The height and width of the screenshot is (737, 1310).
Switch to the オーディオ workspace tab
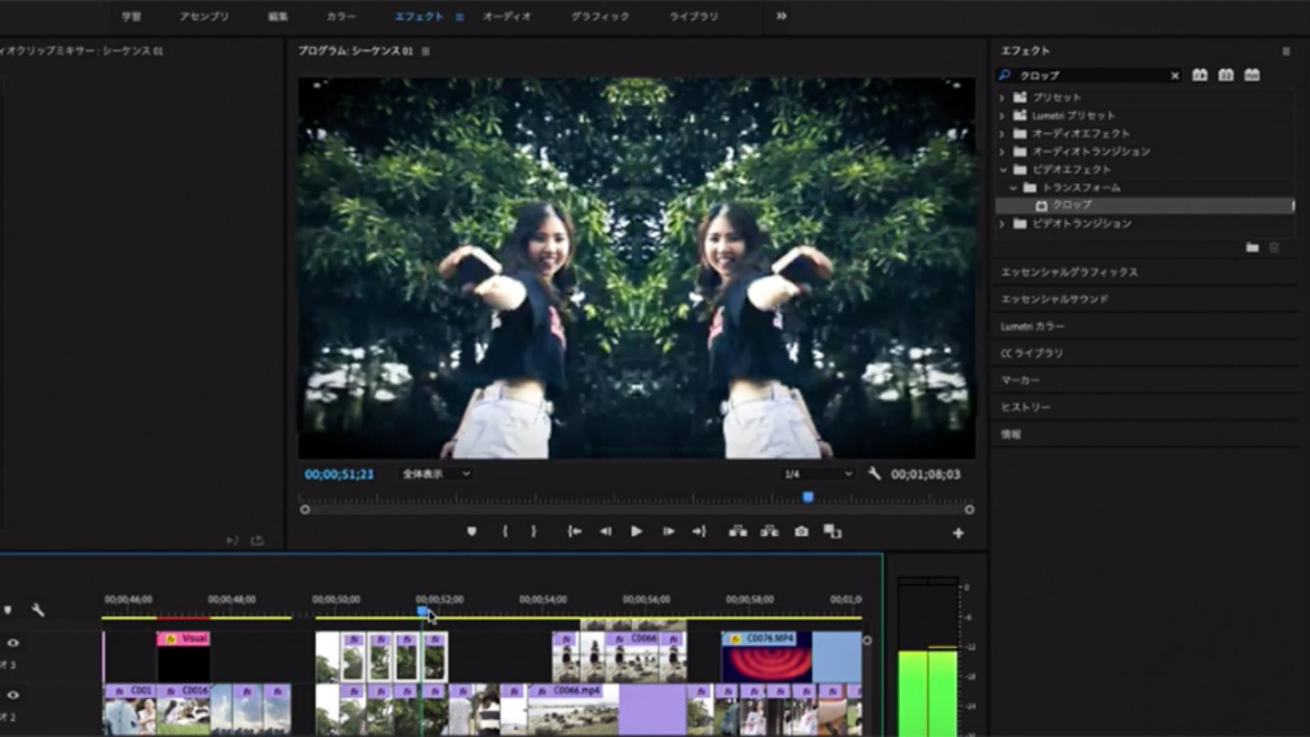tap(506, 16)
